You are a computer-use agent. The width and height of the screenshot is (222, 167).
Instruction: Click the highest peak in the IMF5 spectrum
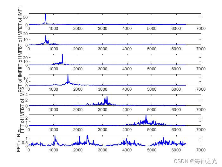tap(107, 100)
